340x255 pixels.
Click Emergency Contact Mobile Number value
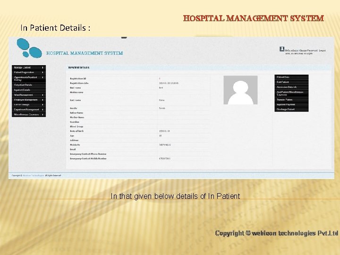tap(165, 159)
